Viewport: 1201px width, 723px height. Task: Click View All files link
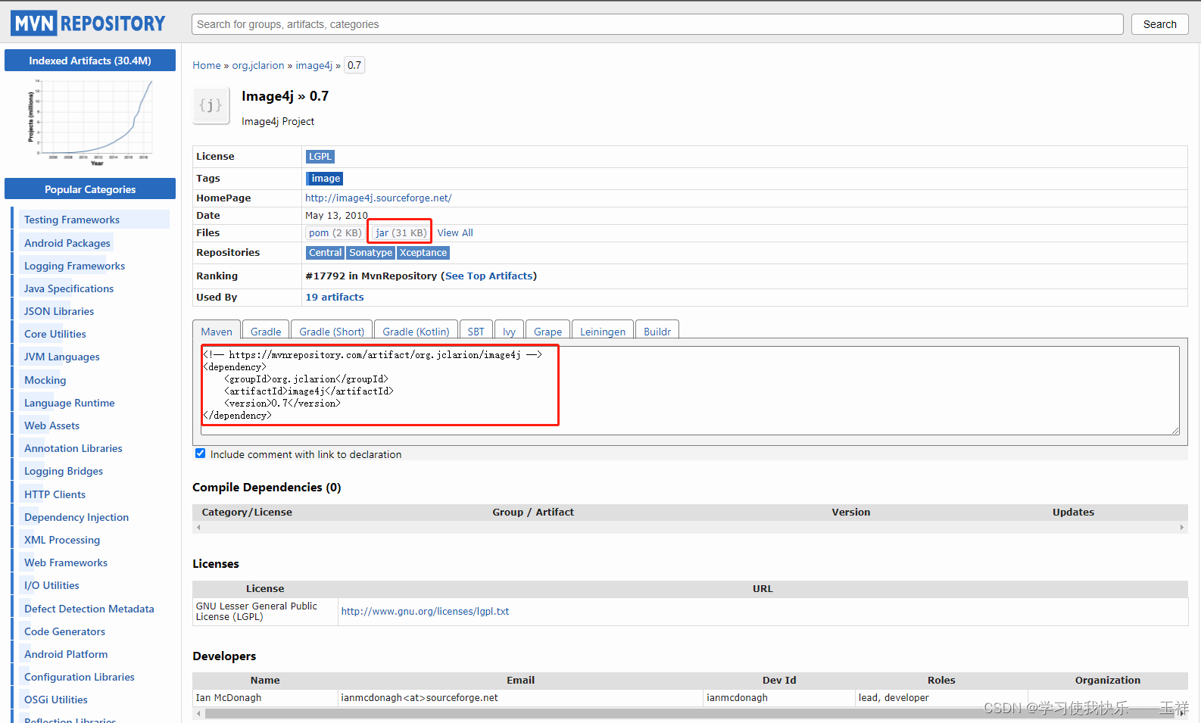[455, 232]
